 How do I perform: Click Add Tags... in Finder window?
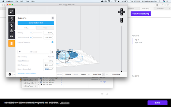coord(103,82)
